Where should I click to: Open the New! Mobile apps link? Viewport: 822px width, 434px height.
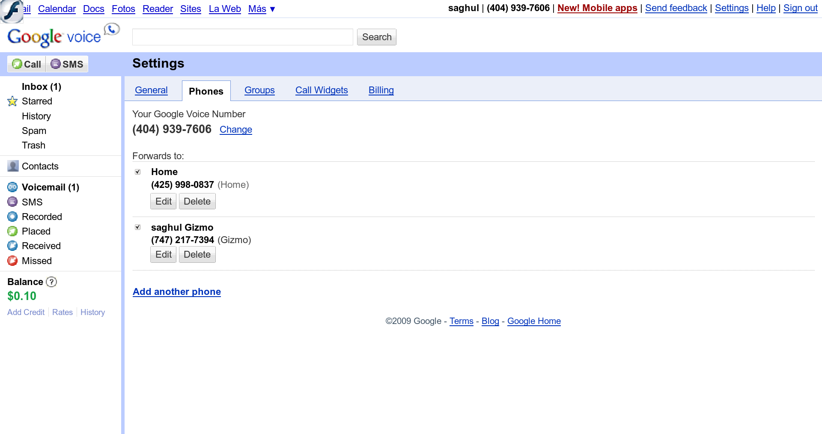(x=597, y=8)
